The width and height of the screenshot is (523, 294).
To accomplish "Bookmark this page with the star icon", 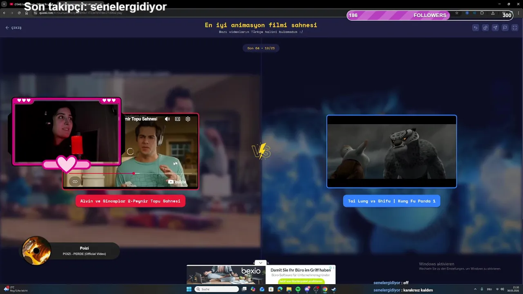I will [457, 13].
